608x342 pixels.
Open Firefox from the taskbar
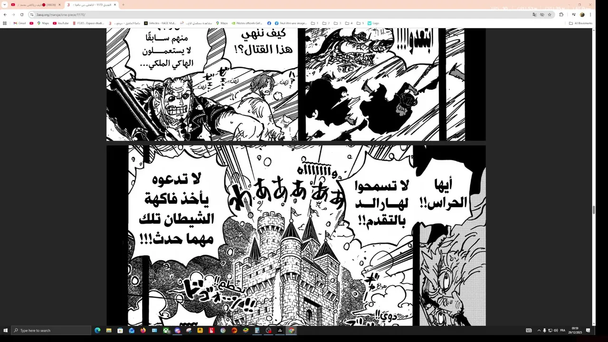(143, 331)
